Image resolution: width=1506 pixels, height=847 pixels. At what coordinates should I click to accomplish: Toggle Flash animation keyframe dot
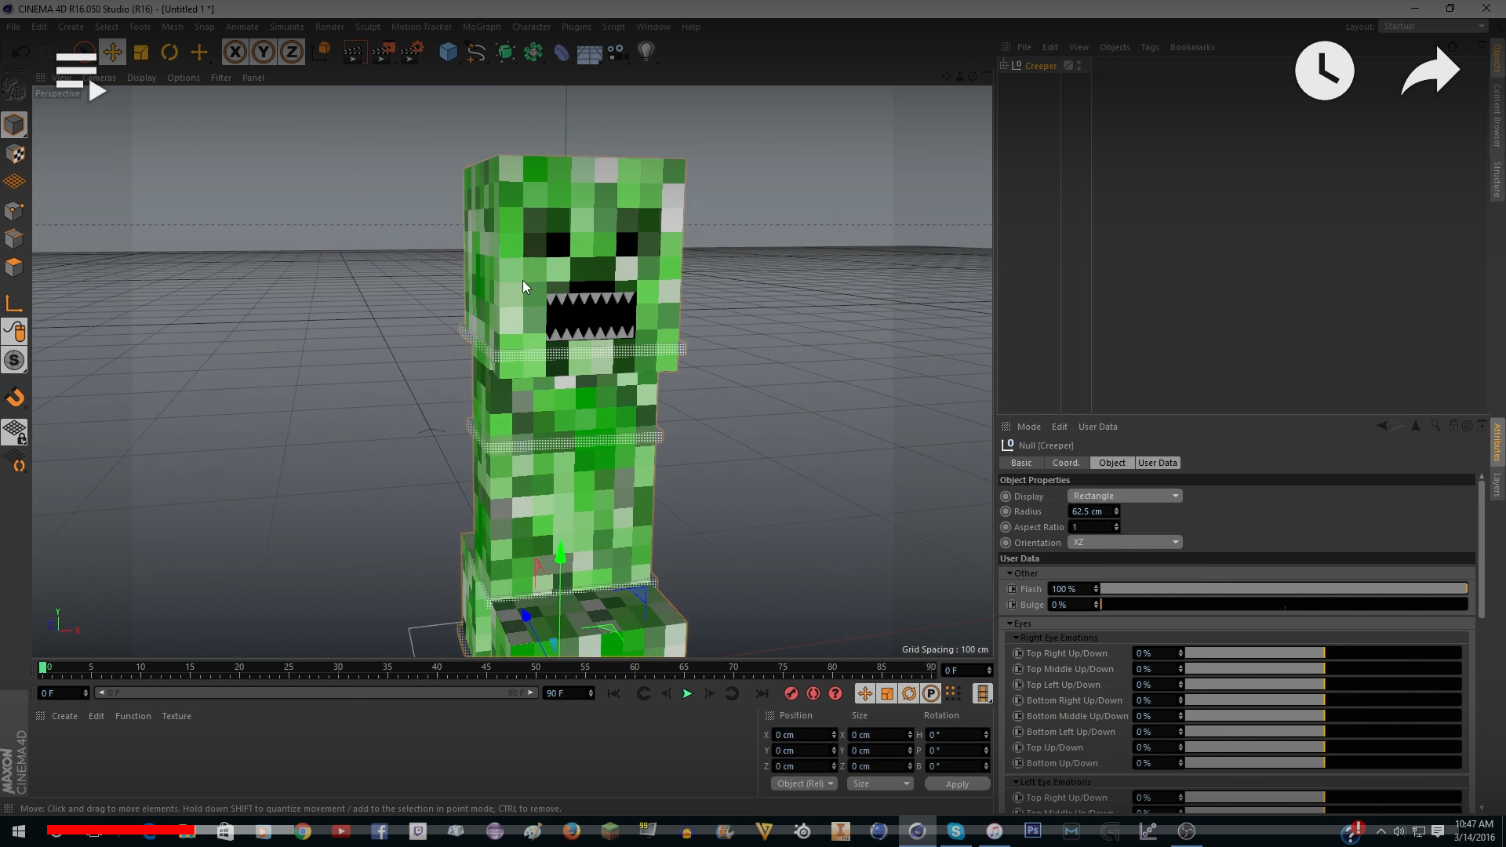[x=1012, y=589]
